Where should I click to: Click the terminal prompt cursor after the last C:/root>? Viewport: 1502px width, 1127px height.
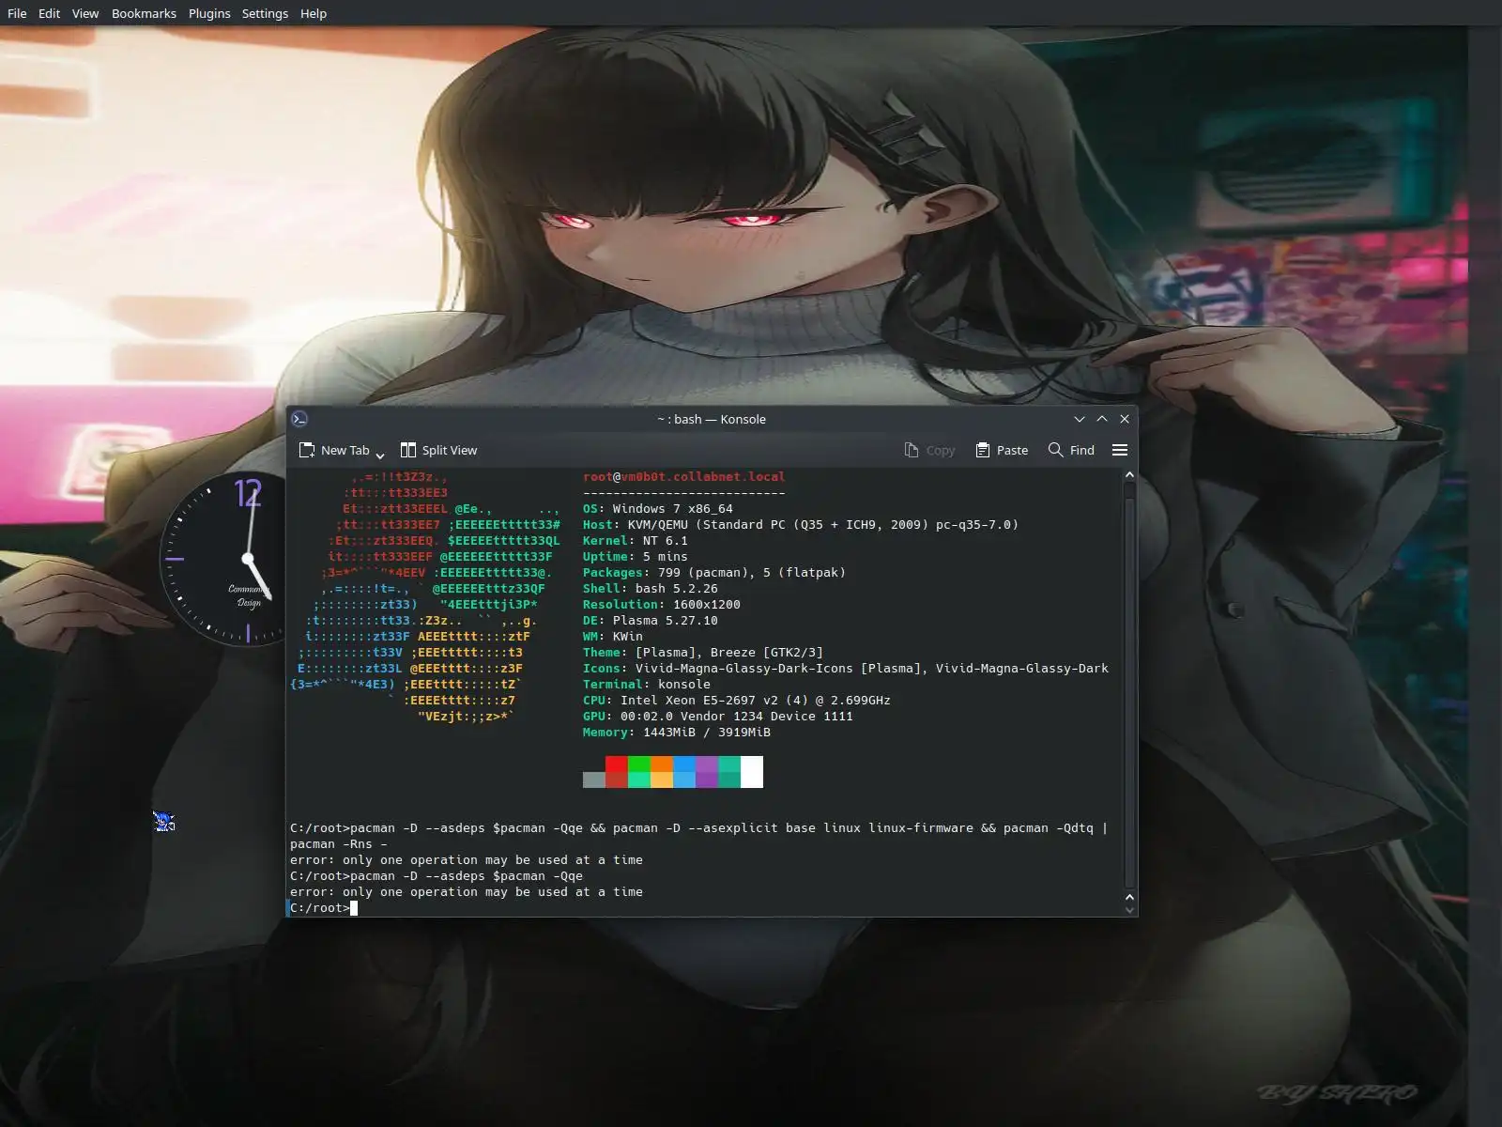pos(354,908)
